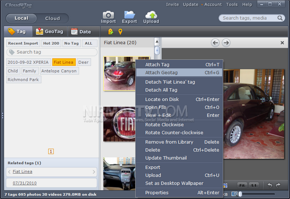Go to previous photo with left arrow
290x199 pixels.
tap(215, 43)
